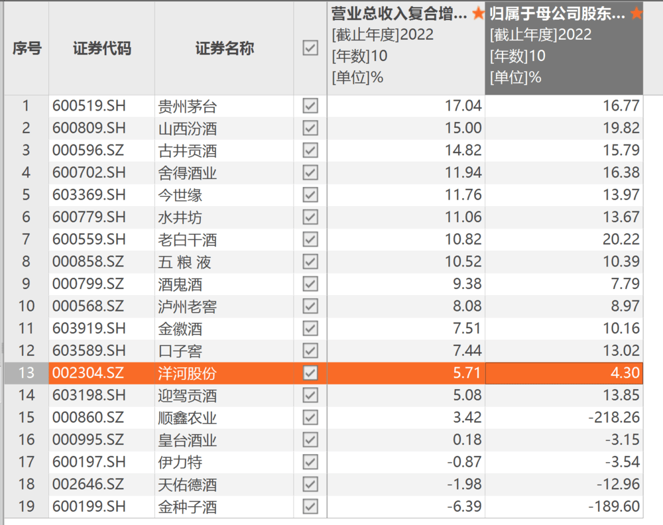Toggle checkbox in 水井坊 row
The image size is (663, 525).
310,217
